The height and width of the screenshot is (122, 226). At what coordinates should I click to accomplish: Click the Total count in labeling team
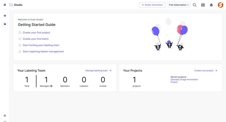pyautogui.click(x=27, y=80)
